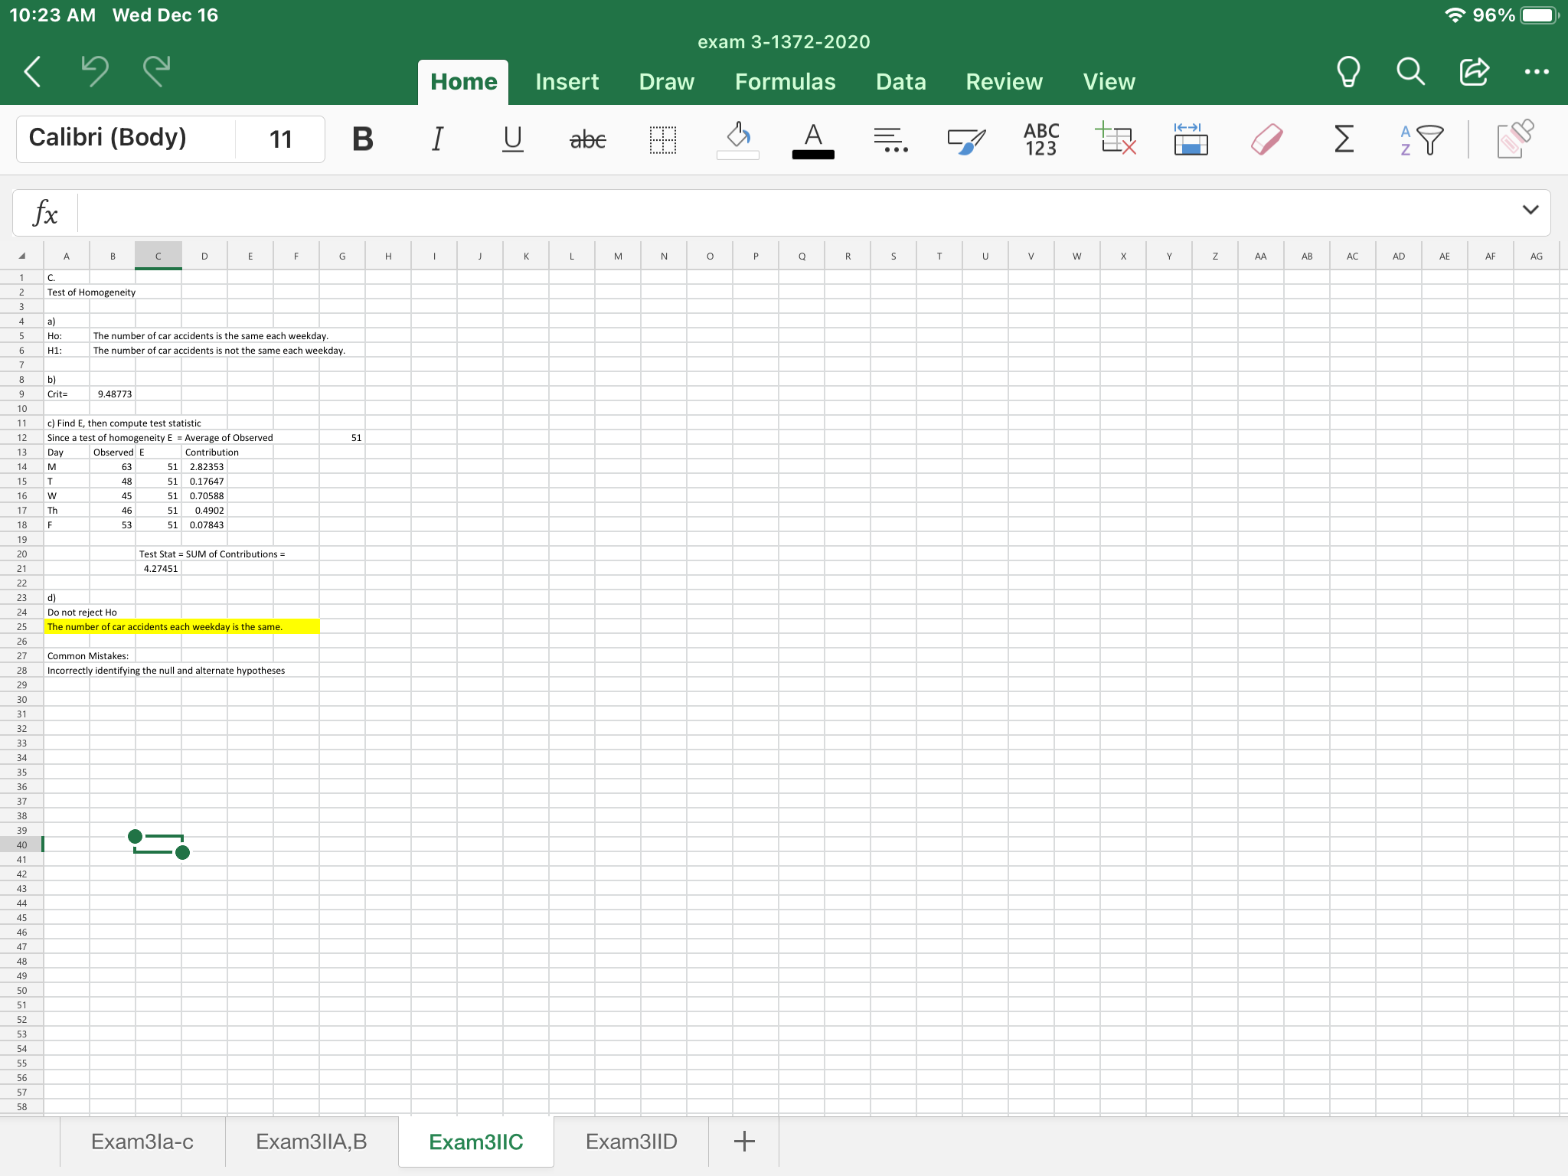Screen dimensions: 1568x1176
Task: Select row 40 header
Action: [21, 844]
